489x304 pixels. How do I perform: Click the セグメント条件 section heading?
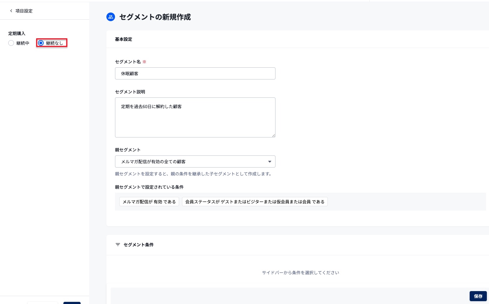click(x=138, y=245)
